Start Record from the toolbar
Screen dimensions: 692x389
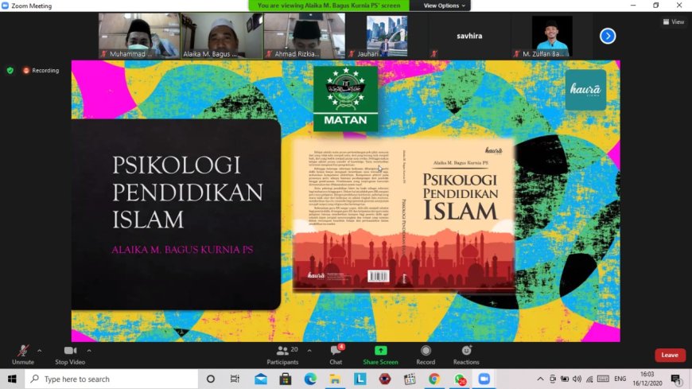click(426, 355)
